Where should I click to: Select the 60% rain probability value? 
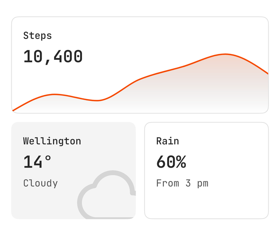[171, 162]
